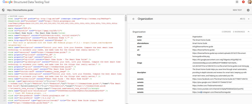Click the globe icon beside the URL

pyautogui.click(x=3, y=10)
